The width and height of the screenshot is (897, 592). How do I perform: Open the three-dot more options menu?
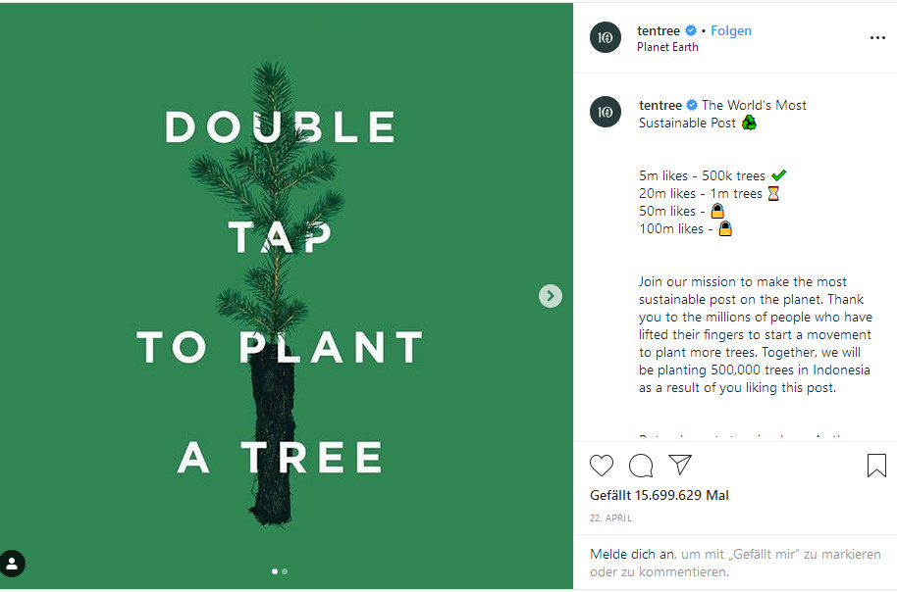[x=877, y=38]
